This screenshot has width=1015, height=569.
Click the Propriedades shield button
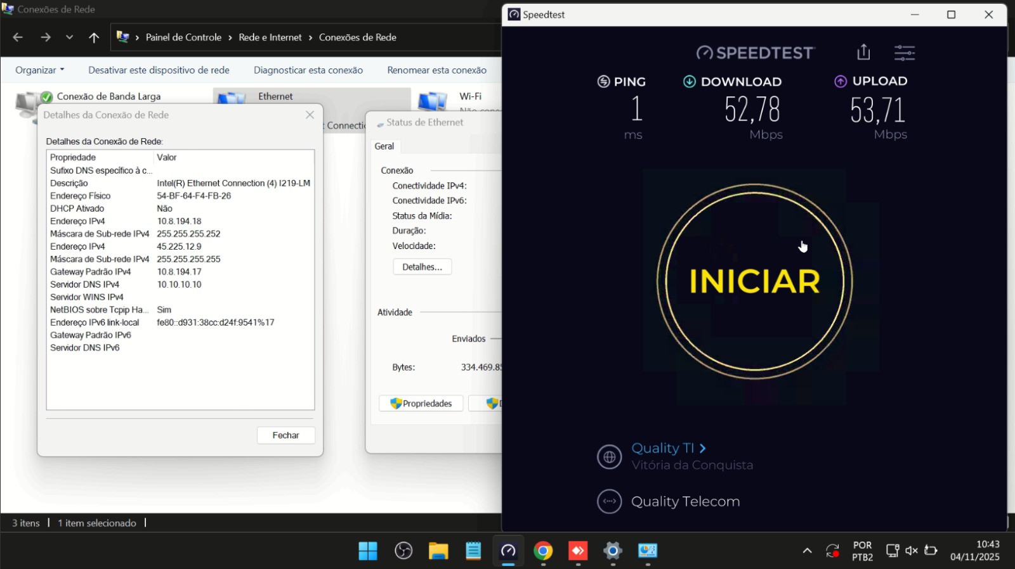tap(421, 404)
